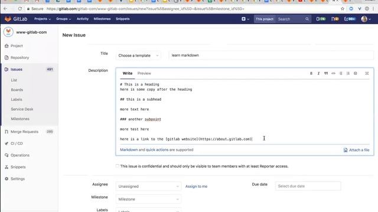This screenshot has width=378, height=212.
Task: Reload the page in the browser
Action: click(19, 9)
